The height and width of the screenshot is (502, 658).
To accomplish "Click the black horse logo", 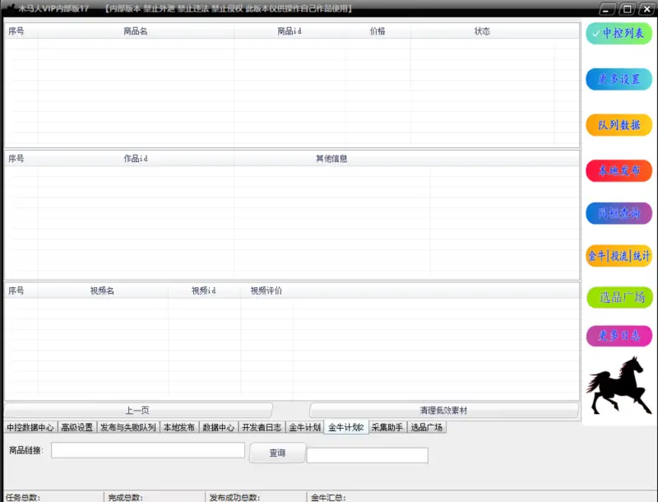I will click(619, 386).
